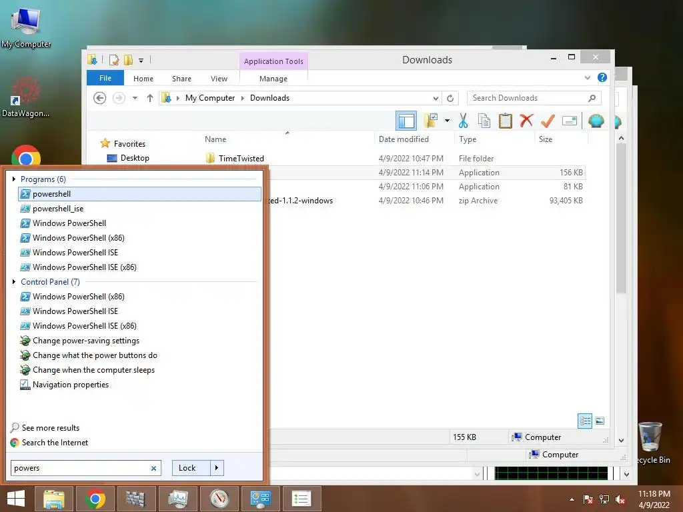Open the firewall brick wall taskbar icon
683x512 pixels.
[x=136, y=499]
